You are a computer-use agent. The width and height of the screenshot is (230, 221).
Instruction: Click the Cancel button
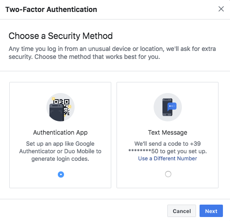pyautogui.click(x=181, y=211)
